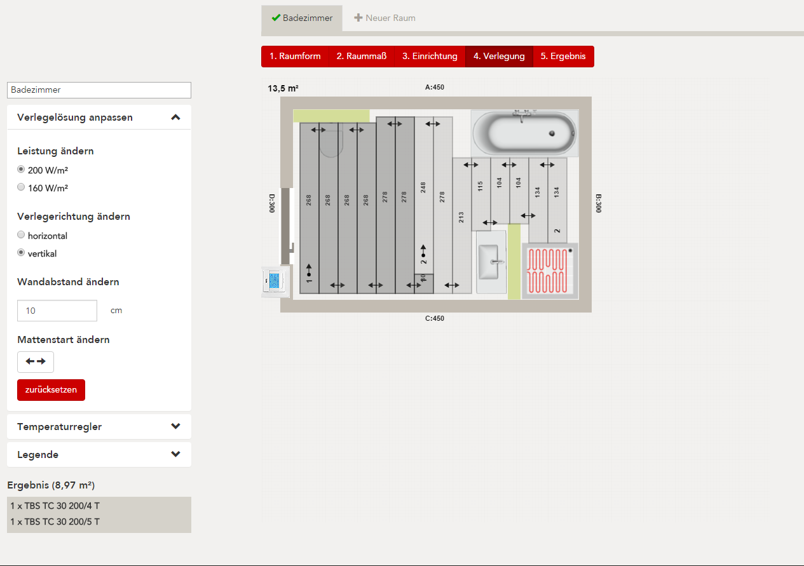Select 160 W/m² power option
This screenshot has width=804, height=566.
21,187
